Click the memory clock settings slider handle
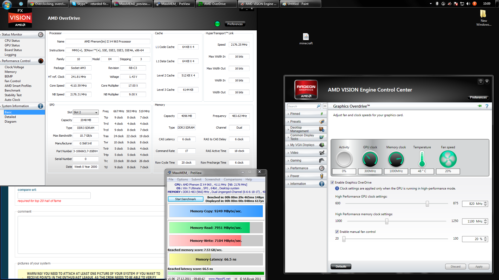499x280 pixels. point(387,221)
